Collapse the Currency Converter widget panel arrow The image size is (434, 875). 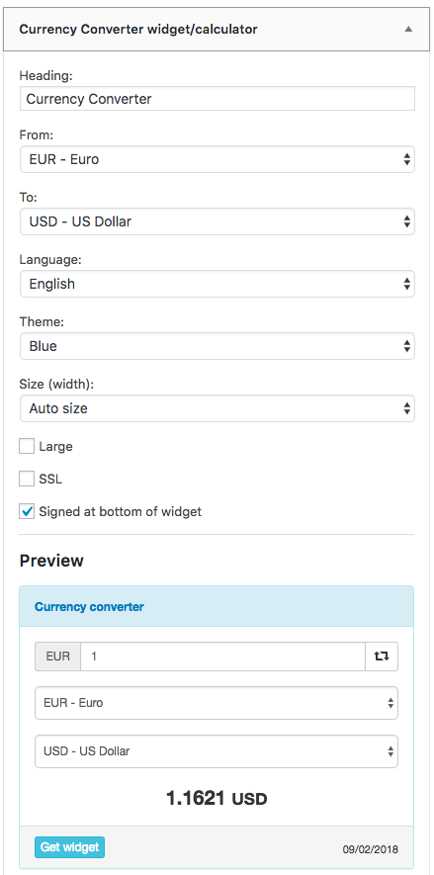408,29
